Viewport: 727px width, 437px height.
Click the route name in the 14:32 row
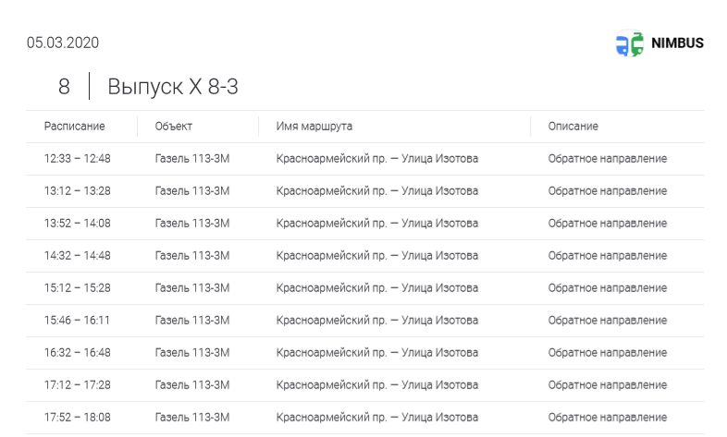coord(377,256)
